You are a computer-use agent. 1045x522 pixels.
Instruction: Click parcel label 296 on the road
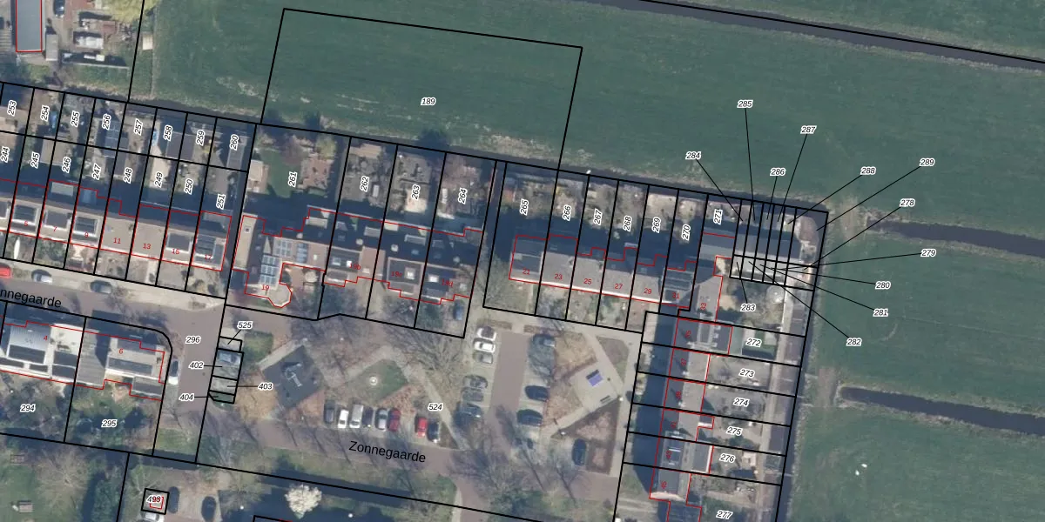[x=193, y=340]
